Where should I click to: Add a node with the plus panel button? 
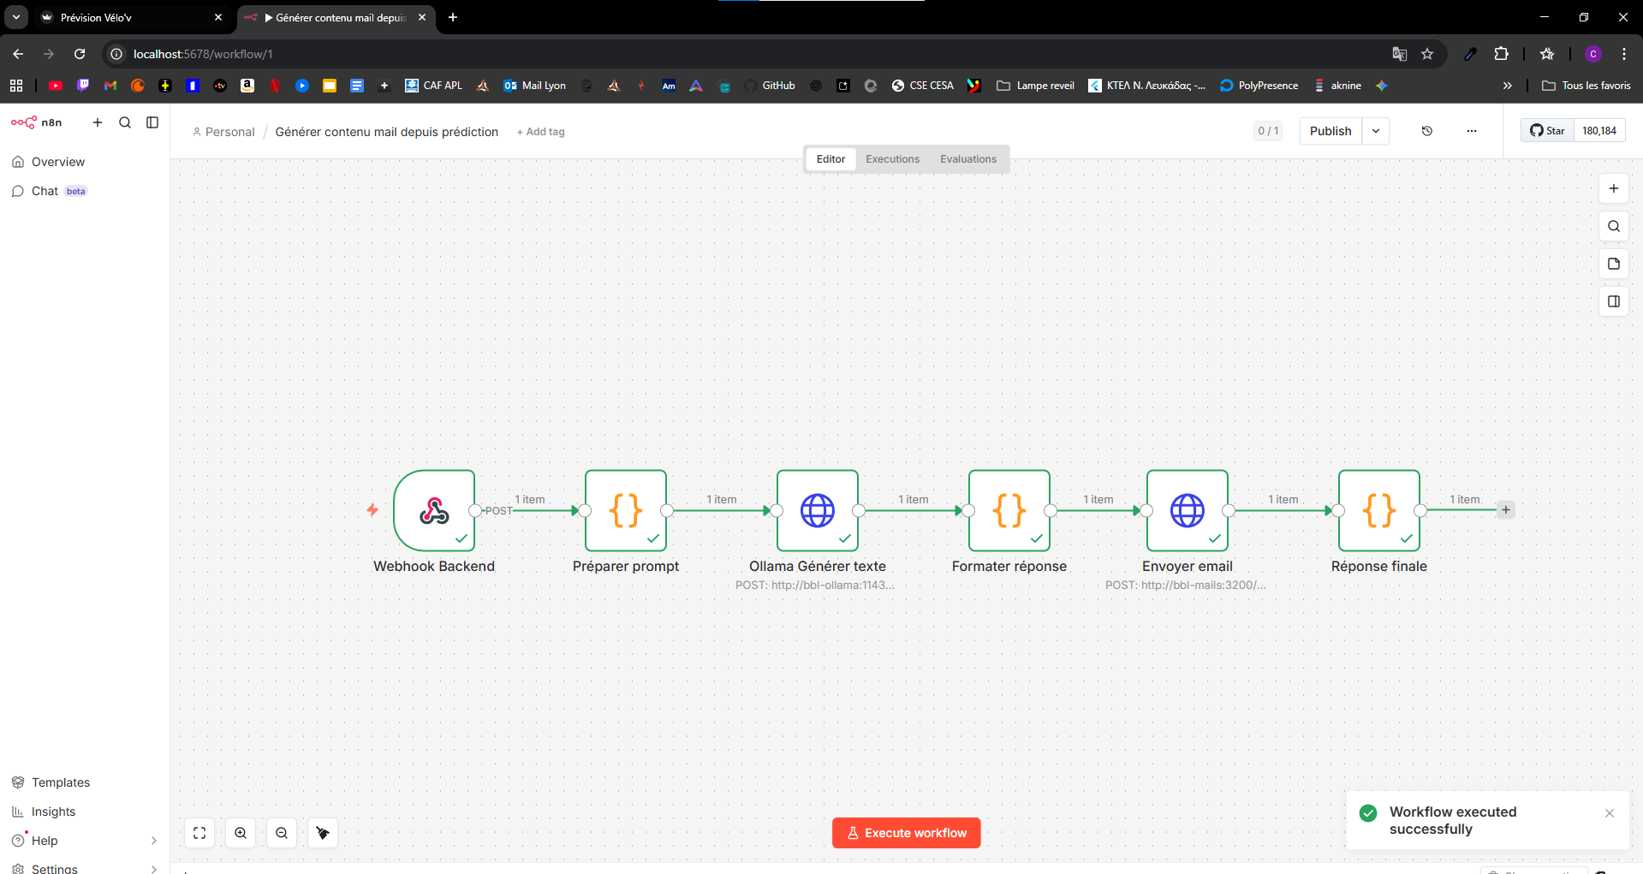pos(1613,188)
